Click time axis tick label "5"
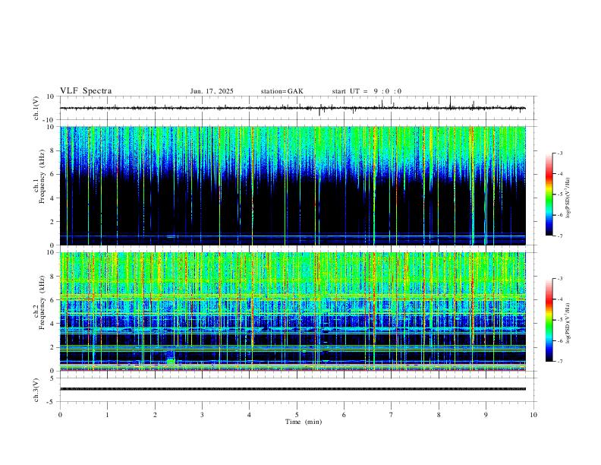This screenshot has height=465, width=601. pyautogui.click(x=297, y=415)
